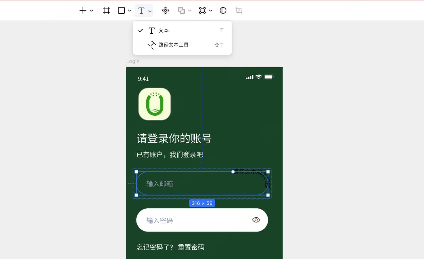424x259 pixels.
Task: Click the 输入密码 input field
Action: click(x=202, y=220)
